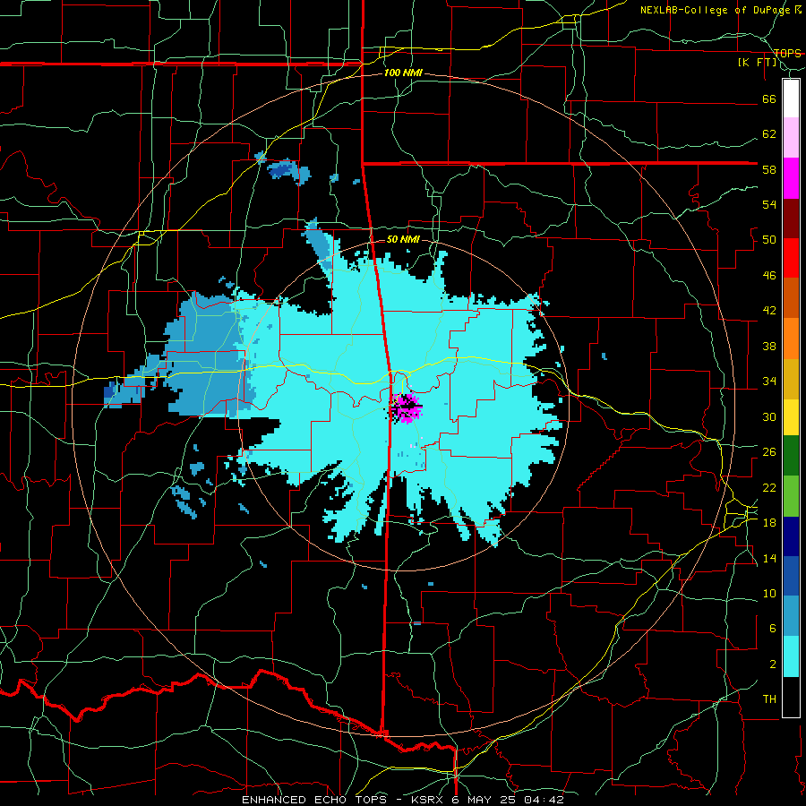Select the light green swatch on the scale
Screen dimensions: 806x806
point(791,496)
